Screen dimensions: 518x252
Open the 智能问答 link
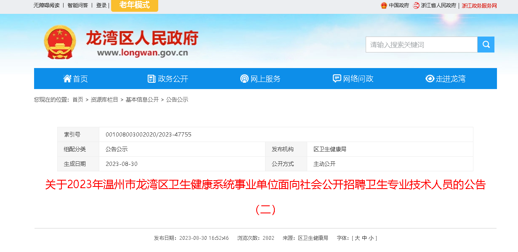click(x=77, y=5)
